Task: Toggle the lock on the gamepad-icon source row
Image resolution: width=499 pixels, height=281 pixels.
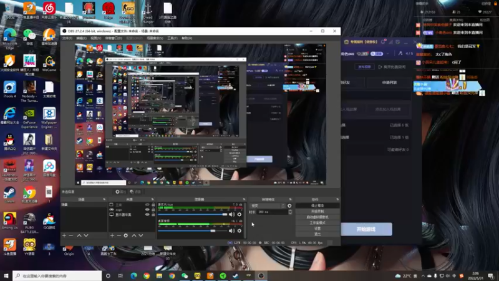Action: coord(153,210)
